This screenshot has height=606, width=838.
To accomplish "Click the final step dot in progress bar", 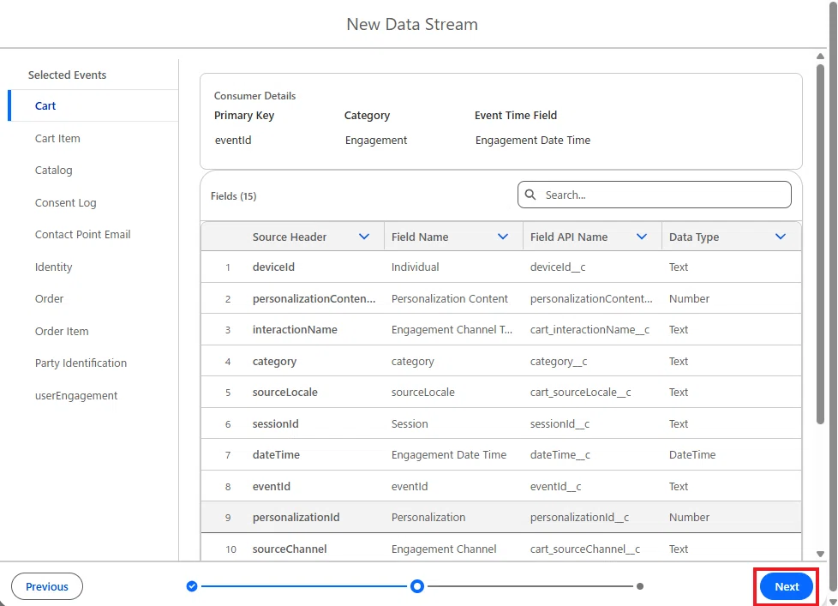I will tap(640, 586).
